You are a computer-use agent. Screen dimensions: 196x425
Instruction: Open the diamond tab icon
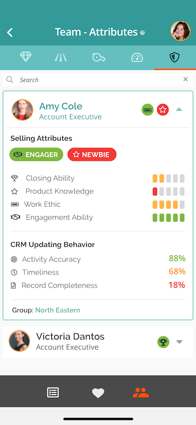point(26,58)
